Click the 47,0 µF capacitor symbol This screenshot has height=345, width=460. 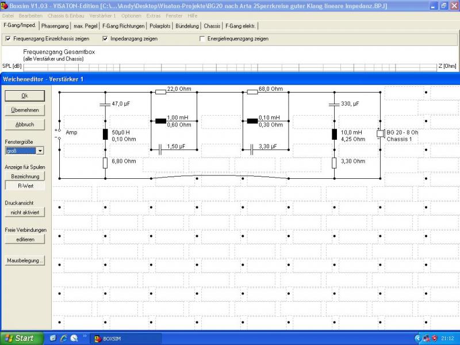click(x=105, y=104)
